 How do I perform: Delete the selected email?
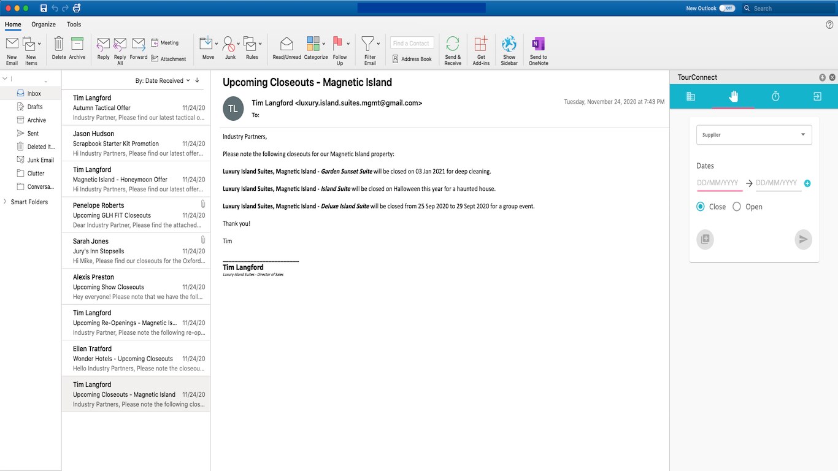(x=59, y=48)
